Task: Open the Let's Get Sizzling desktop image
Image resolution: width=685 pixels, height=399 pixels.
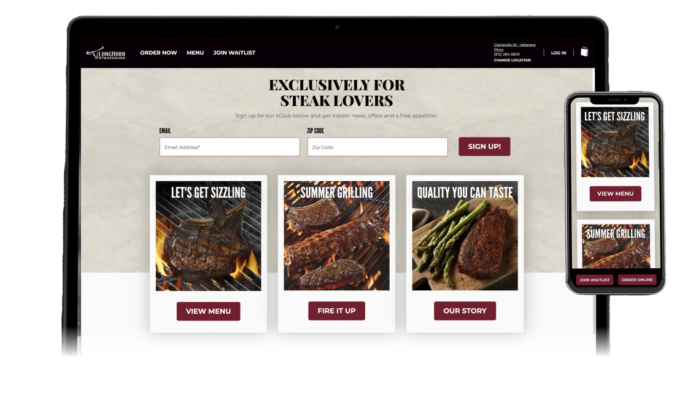Action: [208, 236]
